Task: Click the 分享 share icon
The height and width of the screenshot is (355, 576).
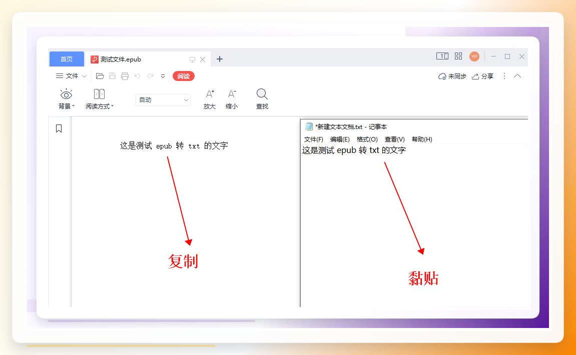Action: pyautogui.click(x=475, y=76)
